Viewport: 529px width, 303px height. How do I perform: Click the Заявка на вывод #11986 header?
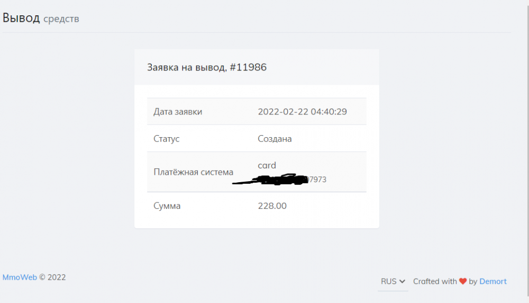207,67
